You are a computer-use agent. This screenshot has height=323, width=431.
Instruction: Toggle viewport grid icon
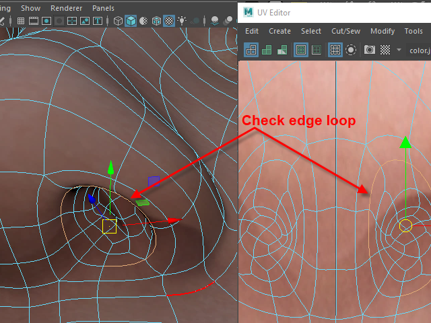pyautogui.click(x=21, y=21)
